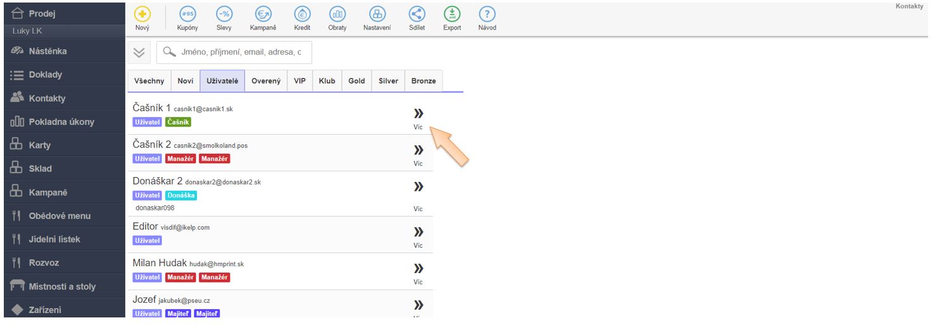Show Obraty chart icon

[x=337, y=15]
